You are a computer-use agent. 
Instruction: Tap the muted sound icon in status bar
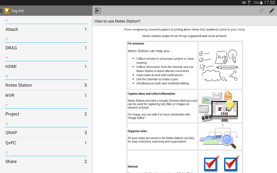tap(244, 3)
